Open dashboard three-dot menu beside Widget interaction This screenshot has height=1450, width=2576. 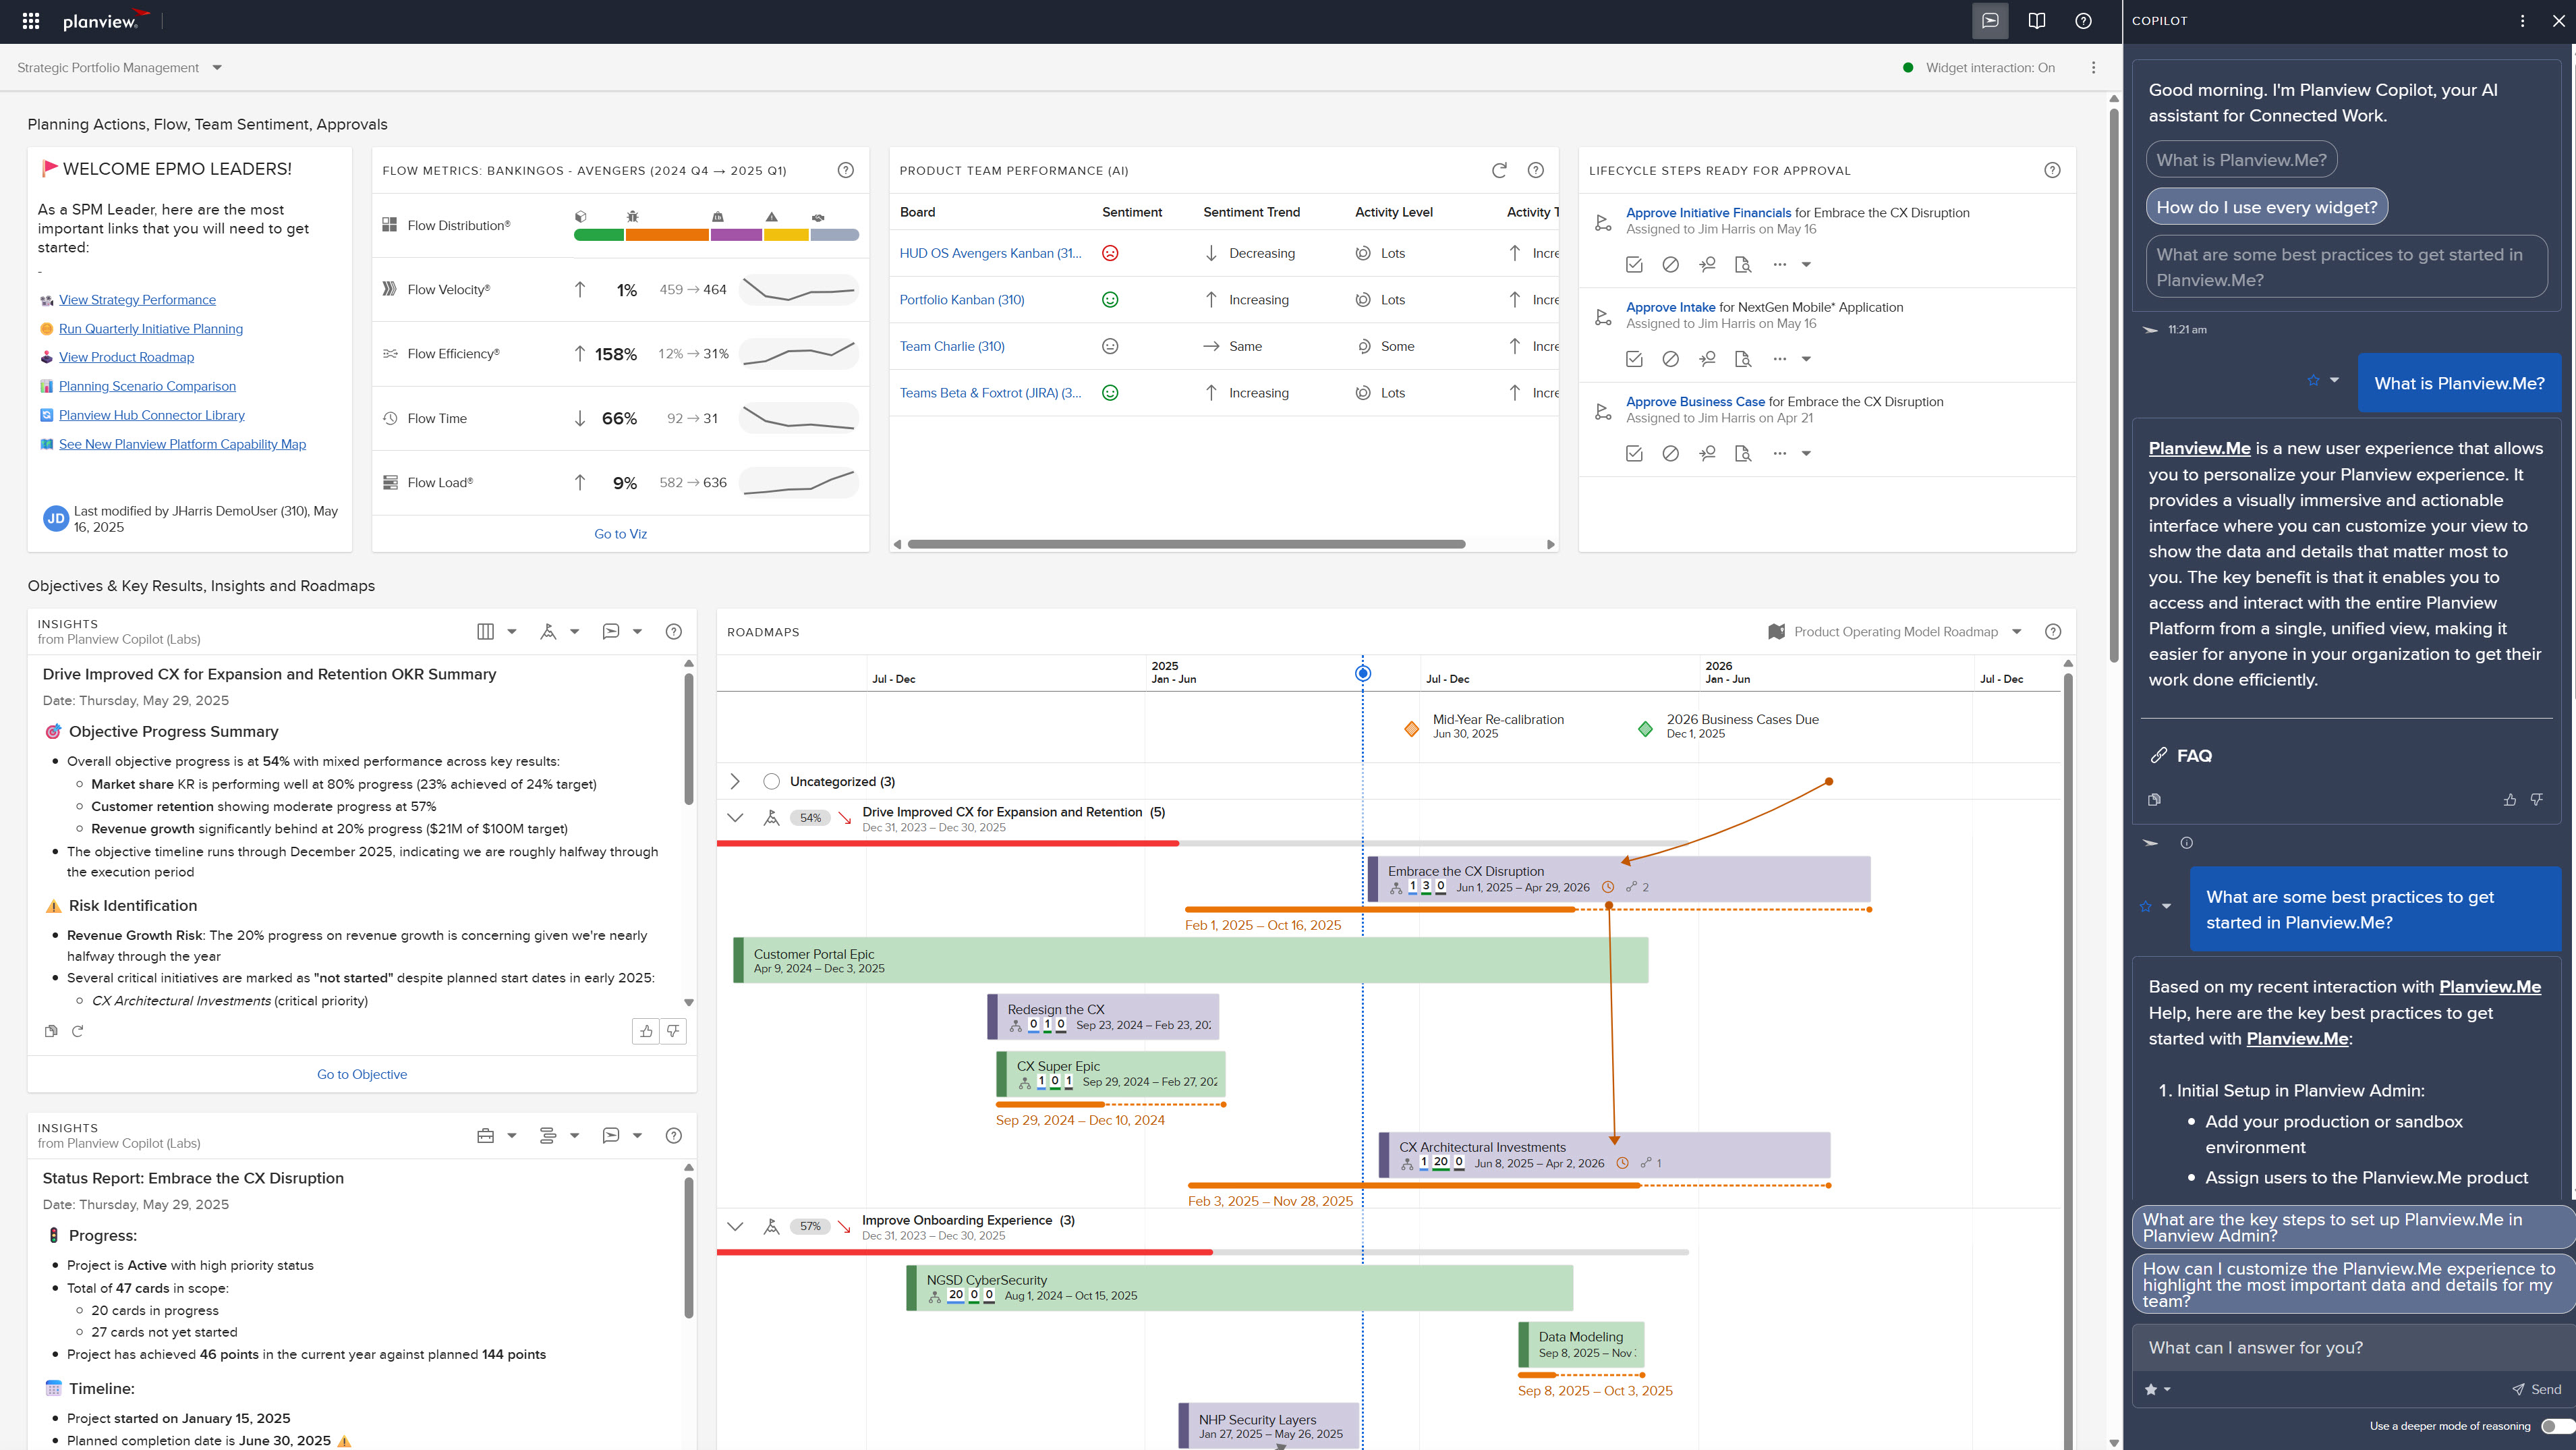(2093, 68)
